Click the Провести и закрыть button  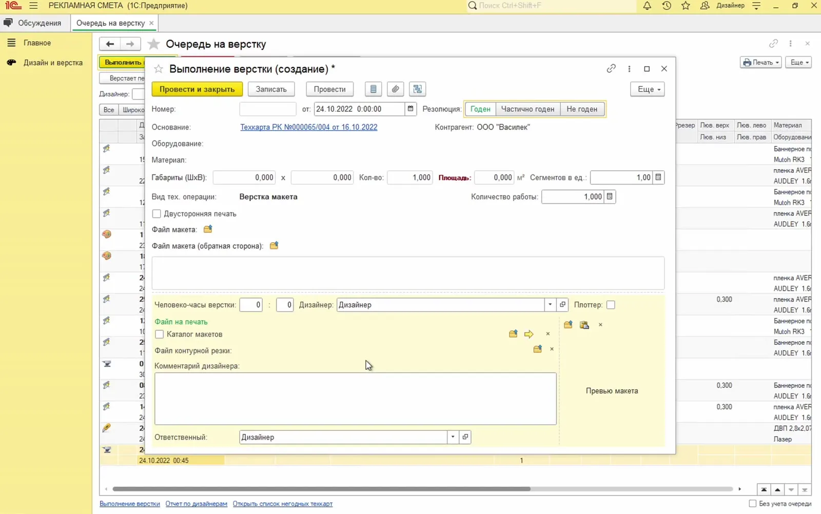(x=197, y=89)
